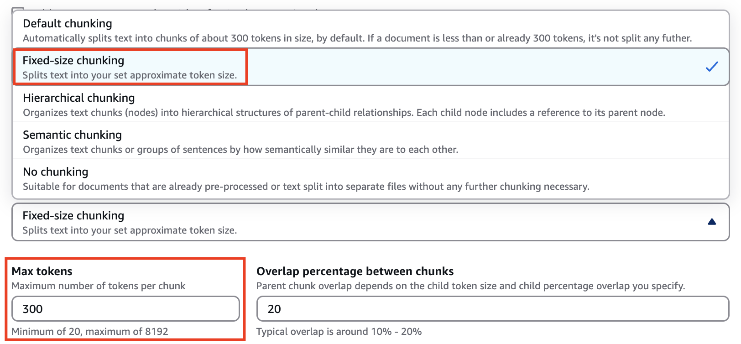This screenshot has height=344, width=741.
Task: Click the Overlap percentage between chunks label
Action: [355, 271]
